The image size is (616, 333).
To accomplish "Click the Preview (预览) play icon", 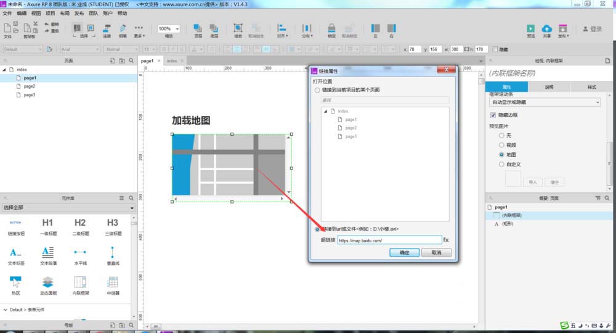I will coord(531,28).
